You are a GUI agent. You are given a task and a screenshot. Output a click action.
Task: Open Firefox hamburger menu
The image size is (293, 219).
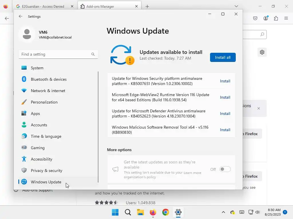click(286, 18)
